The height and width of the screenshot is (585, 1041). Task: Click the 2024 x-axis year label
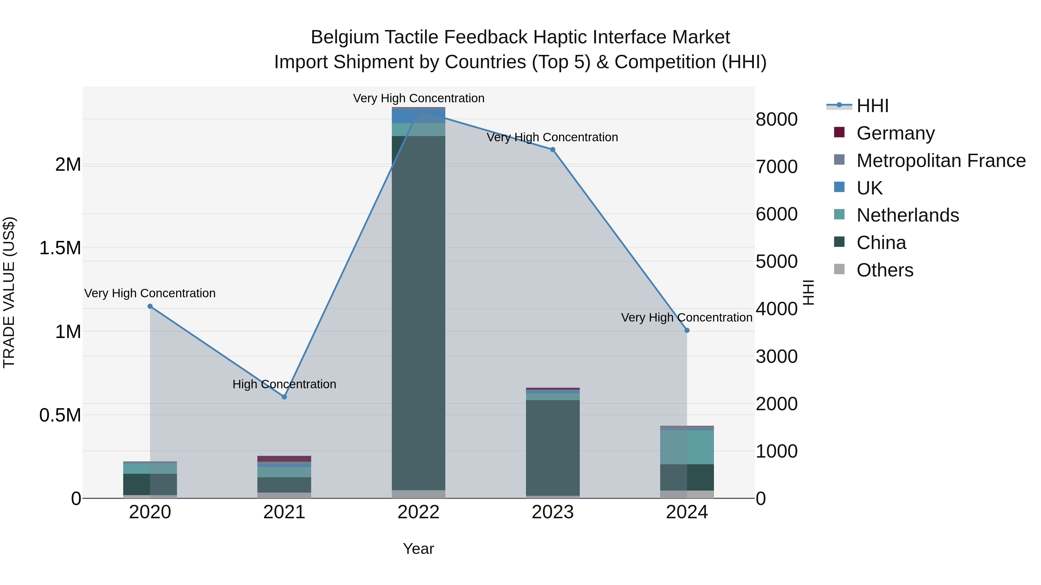click(687, 512)
